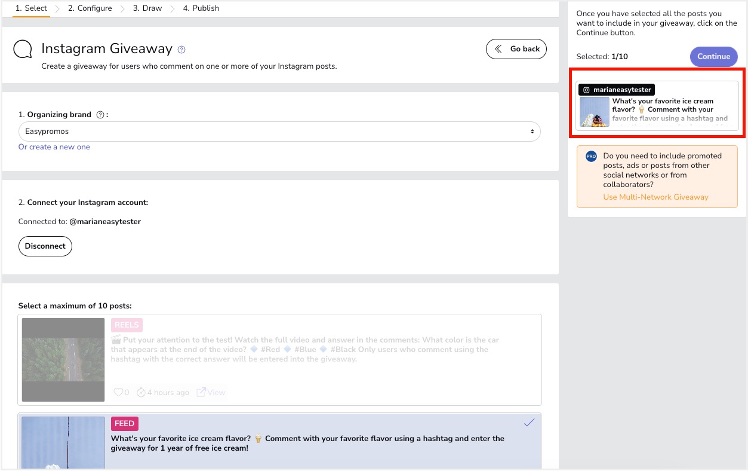This screenshot has height=471, width=748.
Task: Click the Continue button
Action: tap(713, 57)
